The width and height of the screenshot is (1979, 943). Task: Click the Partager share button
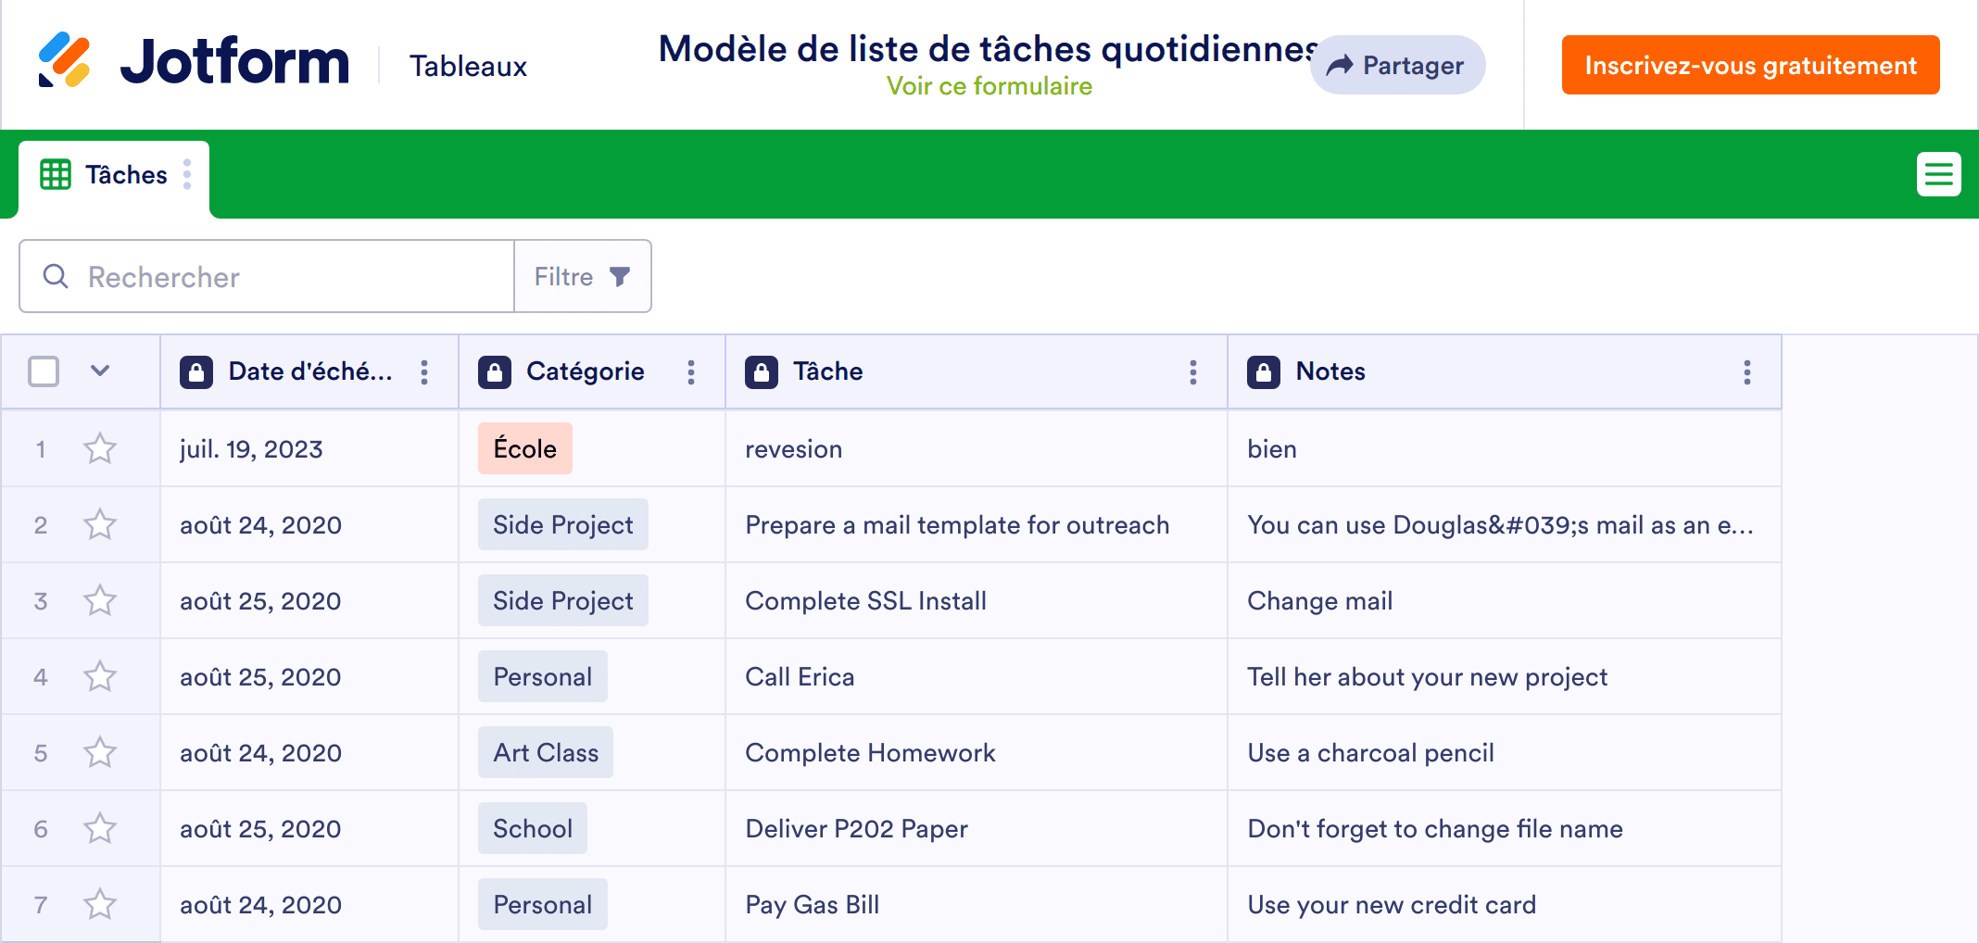click(1397, 65)
